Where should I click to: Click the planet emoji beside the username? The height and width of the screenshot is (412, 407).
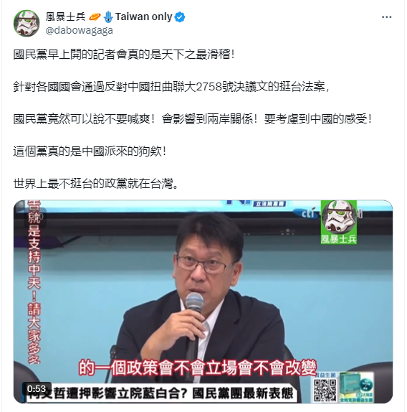(95, 17)
